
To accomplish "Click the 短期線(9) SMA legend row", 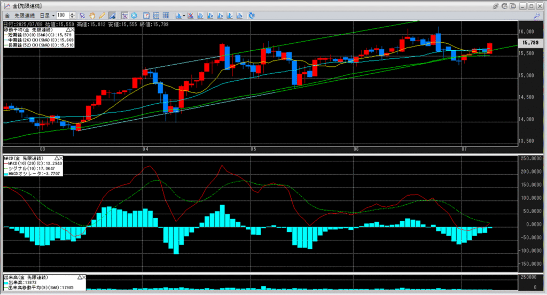I will [x=38, y=35].
